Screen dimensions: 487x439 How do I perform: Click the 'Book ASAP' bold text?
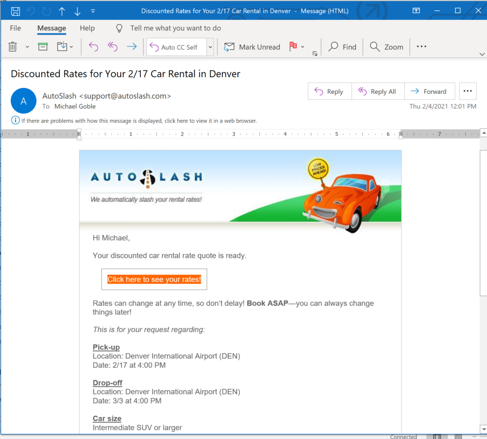click(267, 303)
